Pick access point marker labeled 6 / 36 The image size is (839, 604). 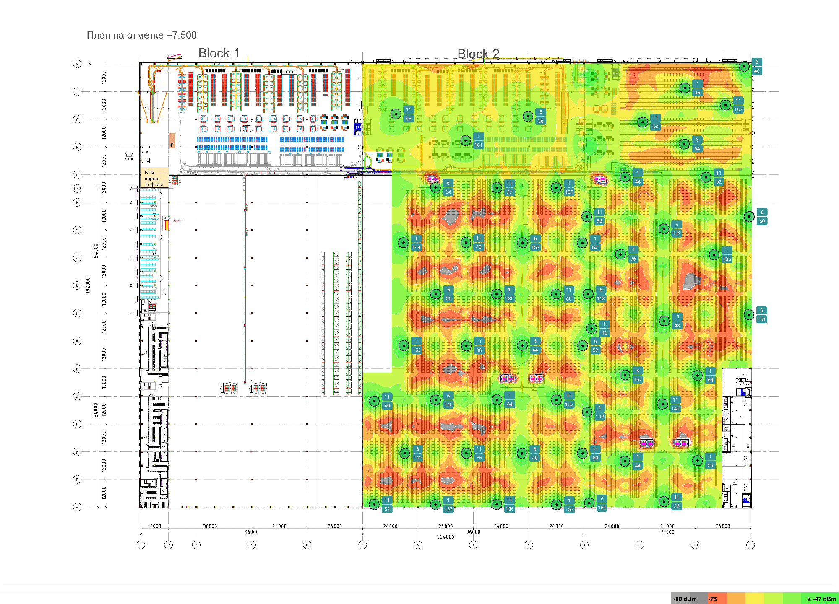[528, 116]
